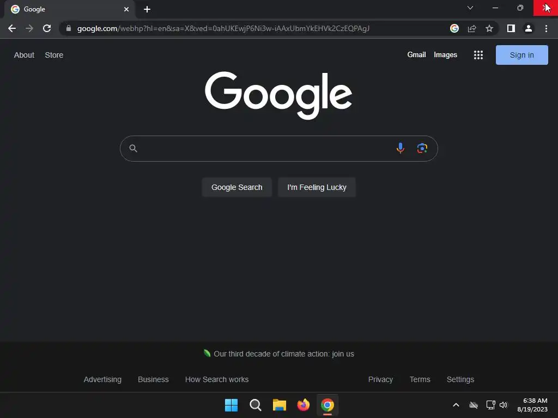The width and height of the screenshot is (558, 418).
Task: Restore down the Chrome window
Action: [x=520, y=8]
